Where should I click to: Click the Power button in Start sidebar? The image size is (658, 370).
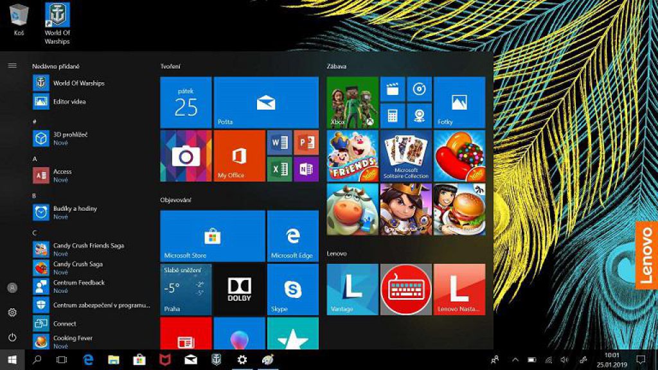pyautogui.click(x=12, y=337)
